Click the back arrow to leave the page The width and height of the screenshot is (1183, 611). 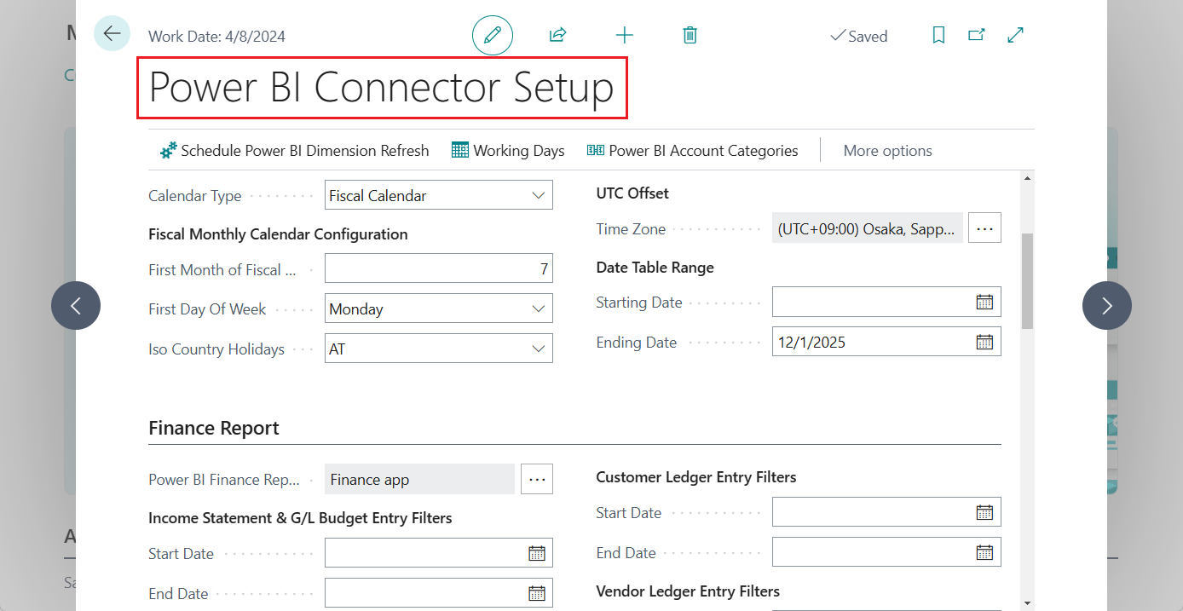coord(112,32)
